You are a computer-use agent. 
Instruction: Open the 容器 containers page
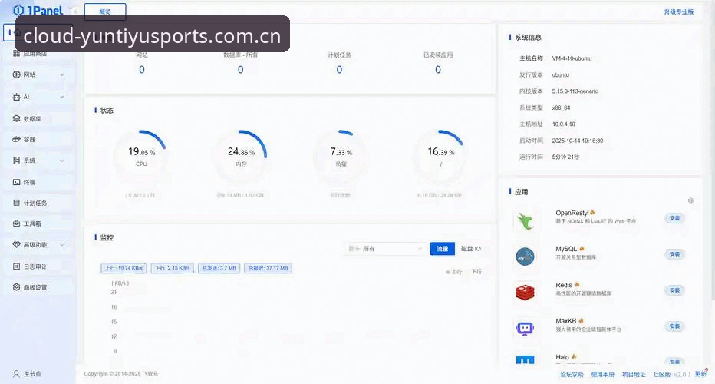point(38,139)
